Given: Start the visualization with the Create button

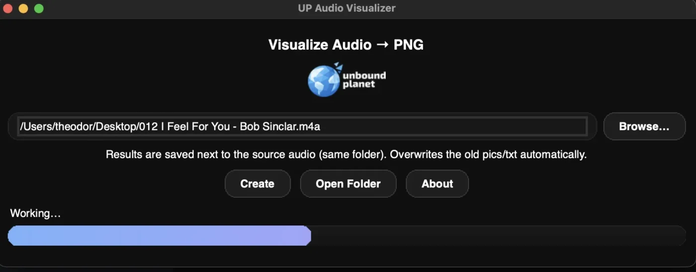Looking at the screenshot, I should pyautogui.click(x=257, y=184).
